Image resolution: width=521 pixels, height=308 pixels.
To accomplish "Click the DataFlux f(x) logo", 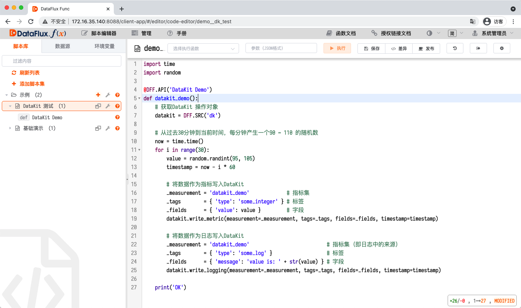I will coord(38,33).
